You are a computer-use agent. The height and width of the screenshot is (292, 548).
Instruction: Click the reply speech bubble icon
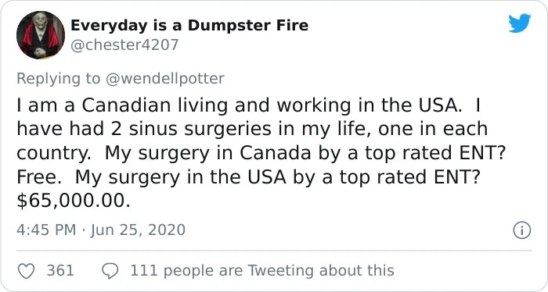pyautogui.click(x=110, y=271)
